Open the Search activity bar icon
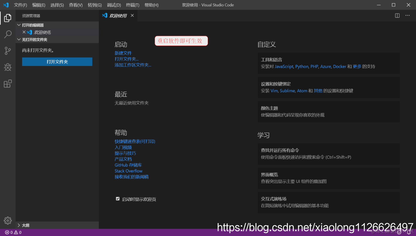Image resolution: width=416 pixels, height=236 pixels. [x=8, y=34]
